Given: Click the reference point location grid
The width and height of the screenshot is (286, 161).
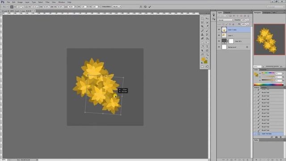Looking at the screenshot, I should pos(12,7).
